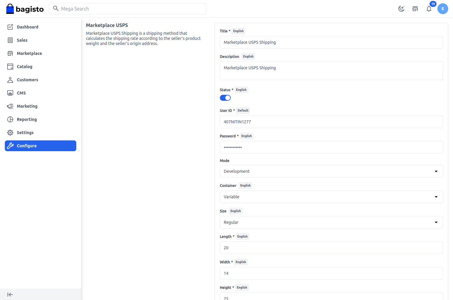Click the bagisto logo

25,9
